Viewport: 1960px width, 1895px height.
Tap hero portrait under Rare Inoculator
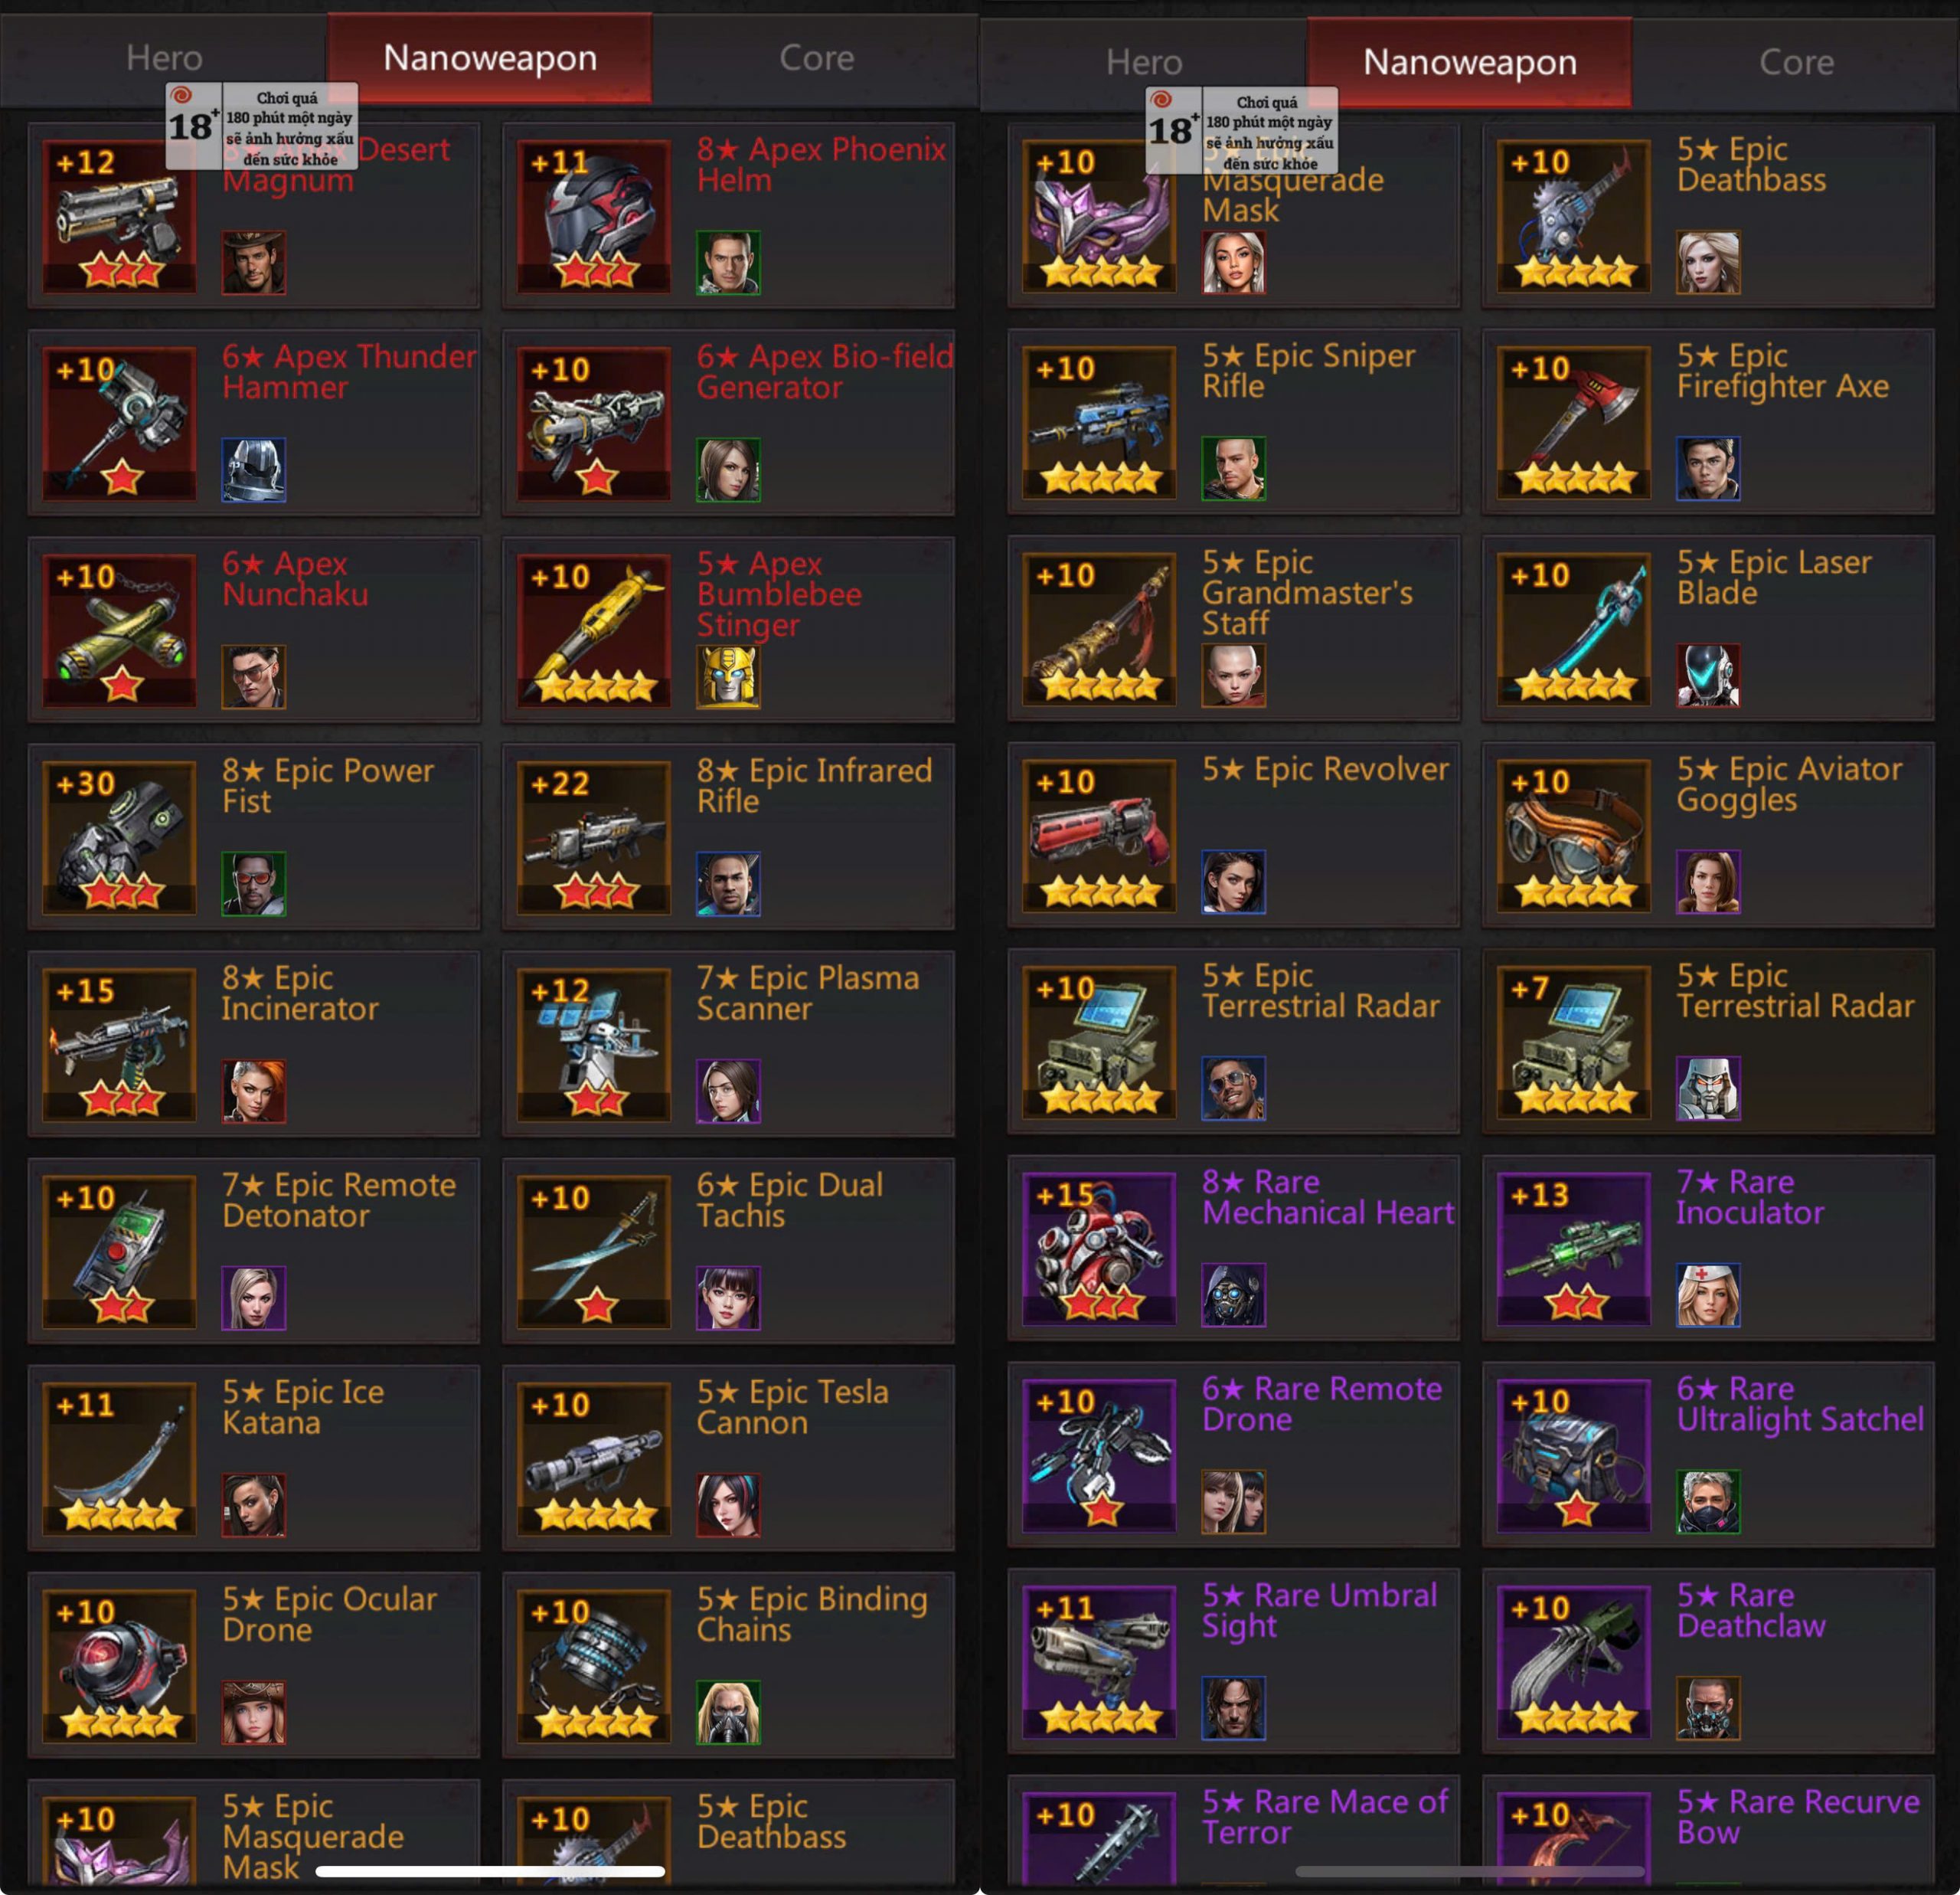[1708, 1294]
